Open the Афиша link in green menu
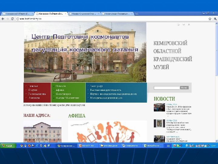 pyautogui.click(x=60, y=90)
